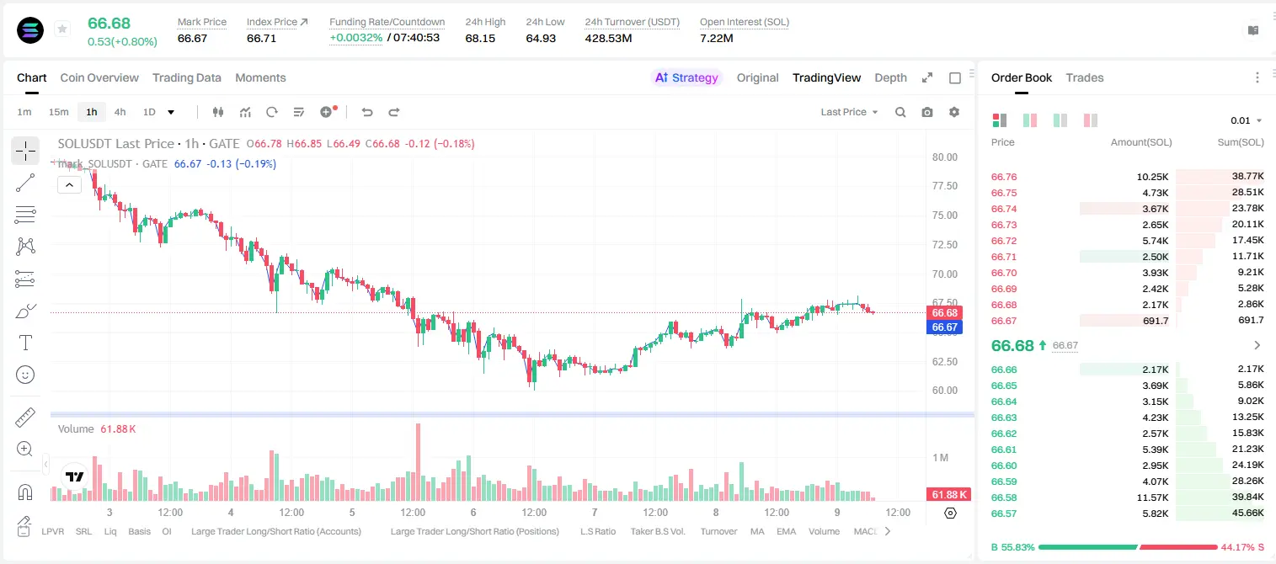
Task: Open chart settings gear icon
Action: (954, 112)
